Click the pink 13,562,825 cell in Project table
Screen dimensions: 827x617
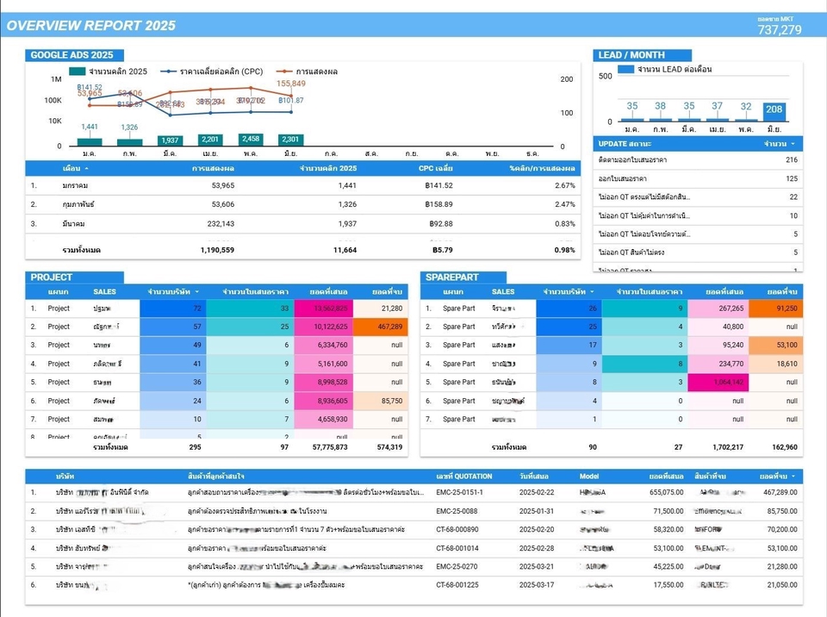click(324, 308)
